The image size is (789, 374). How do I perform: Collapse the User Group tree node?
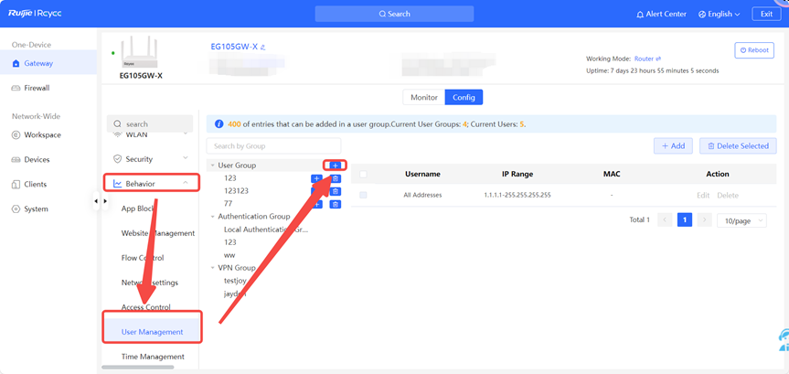click(x=213, y=166)
